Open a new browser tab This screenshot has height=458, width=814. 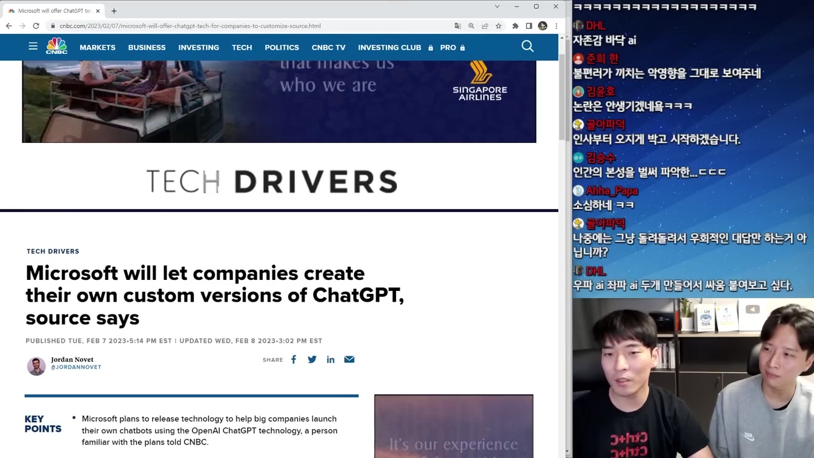114,11
